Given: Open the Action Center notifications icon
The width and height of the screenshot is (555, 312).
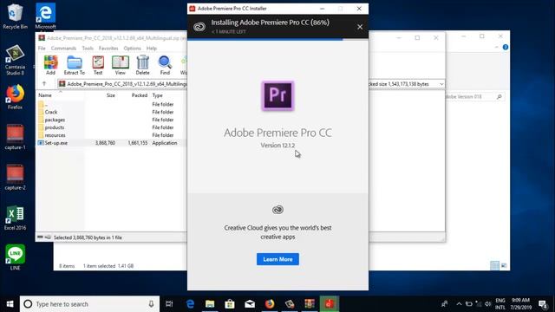Looking at the screenshot, I should (543, 304).
